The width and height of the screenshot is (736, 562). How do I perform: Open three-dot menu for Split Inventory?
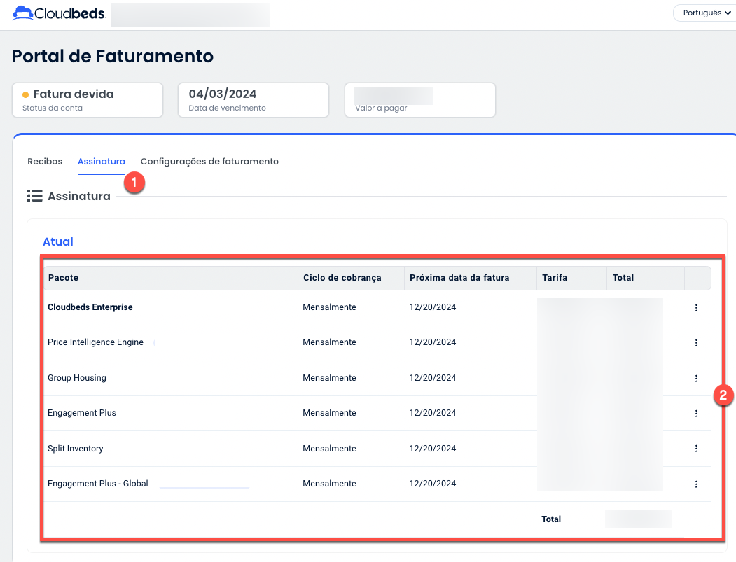[x=696, y=449]
